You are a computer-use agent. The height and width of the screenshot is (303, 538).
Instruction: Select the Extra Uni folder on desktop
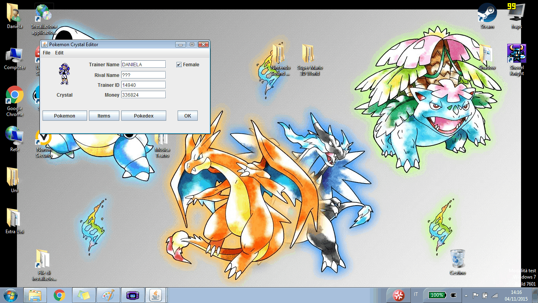tap(15, 221)
